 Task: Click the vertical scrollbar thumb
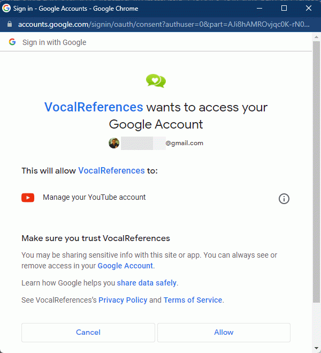(317, 172)
